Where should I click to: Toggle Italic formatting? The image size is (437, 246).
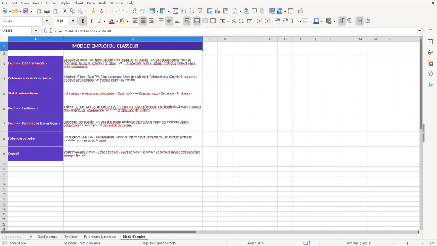tap(91, 21)
